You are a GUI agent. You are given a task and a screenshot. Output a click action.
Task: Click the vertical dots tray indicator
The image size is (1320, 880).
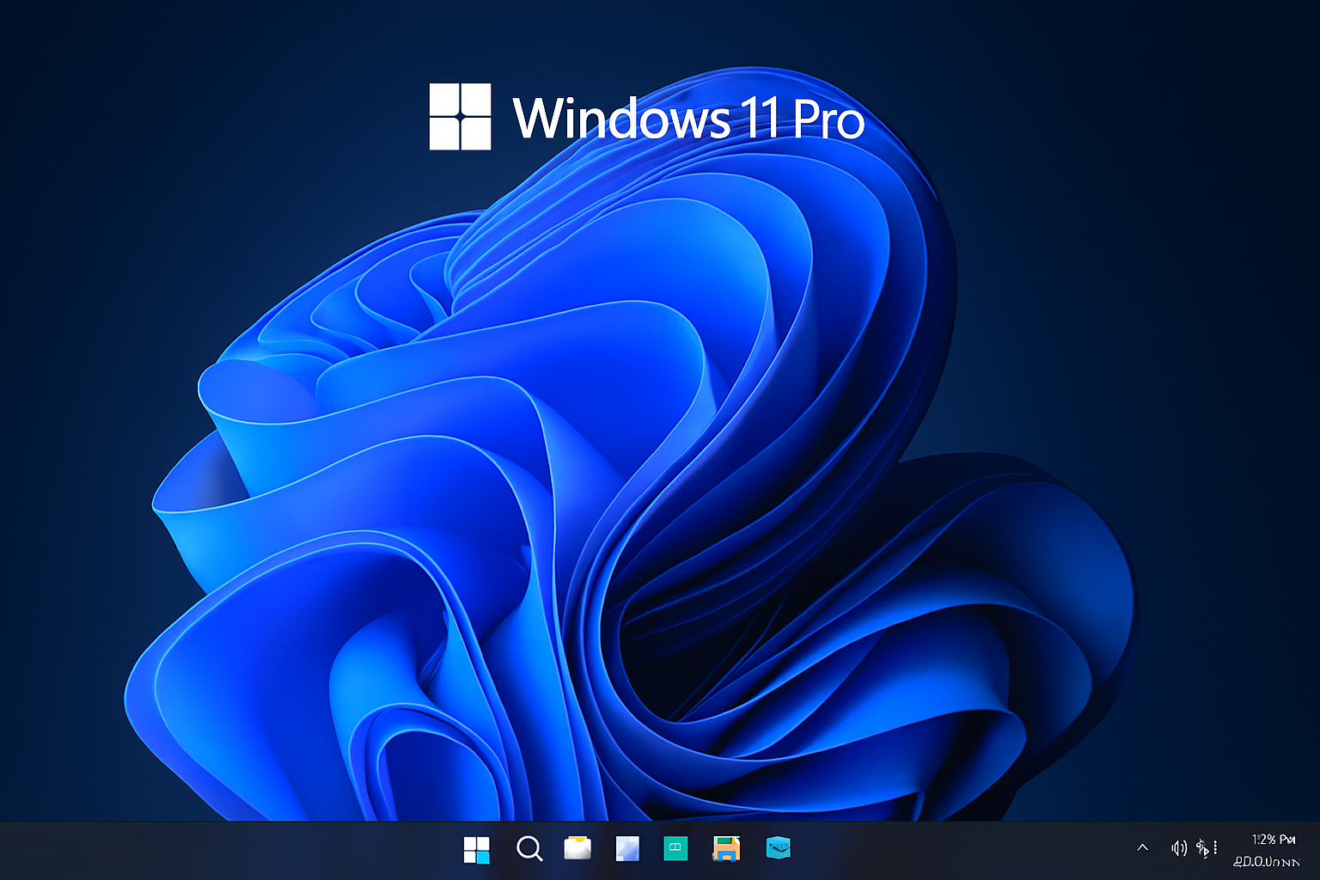pyautogui.click(x=1216, y=848)
